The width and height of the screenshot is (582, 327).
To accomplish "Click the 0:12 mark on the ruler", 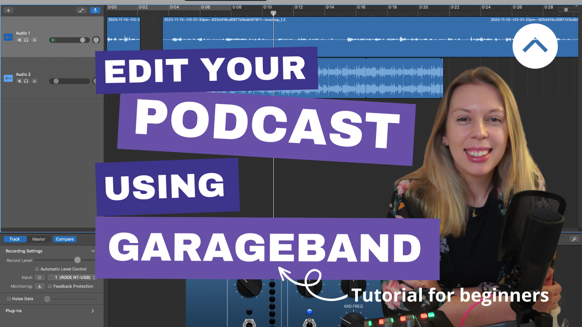I will pos(299,7).
